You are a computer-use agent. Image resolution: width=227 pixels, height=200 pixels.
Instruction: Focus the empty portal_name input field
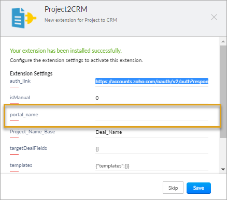[x=152, y=115]
